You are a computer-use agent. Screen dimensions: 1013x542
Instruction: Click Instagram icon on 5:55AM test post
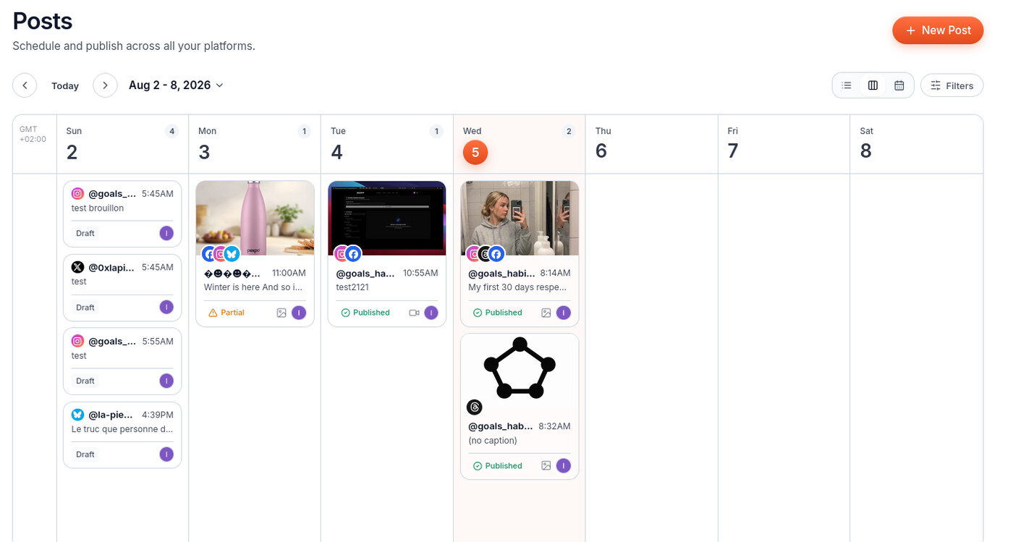(77, 341)
